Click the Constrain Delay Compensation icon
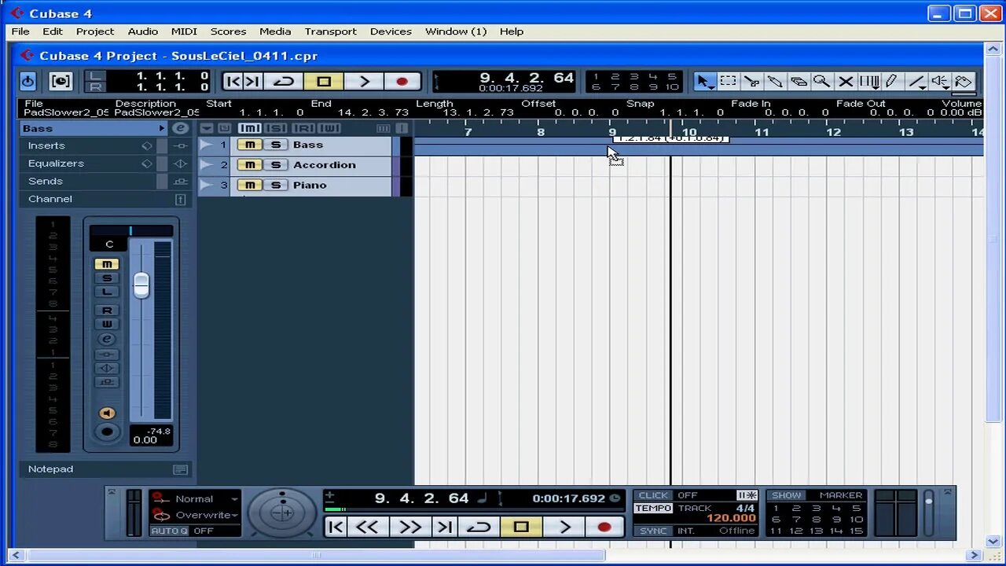This screenshot has height=566, width=1006. (61, 81)
